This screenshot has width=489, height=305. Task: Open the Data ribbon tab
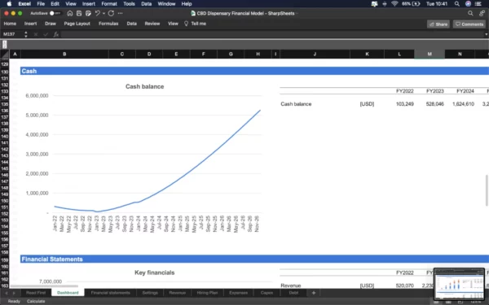[131, 24]
